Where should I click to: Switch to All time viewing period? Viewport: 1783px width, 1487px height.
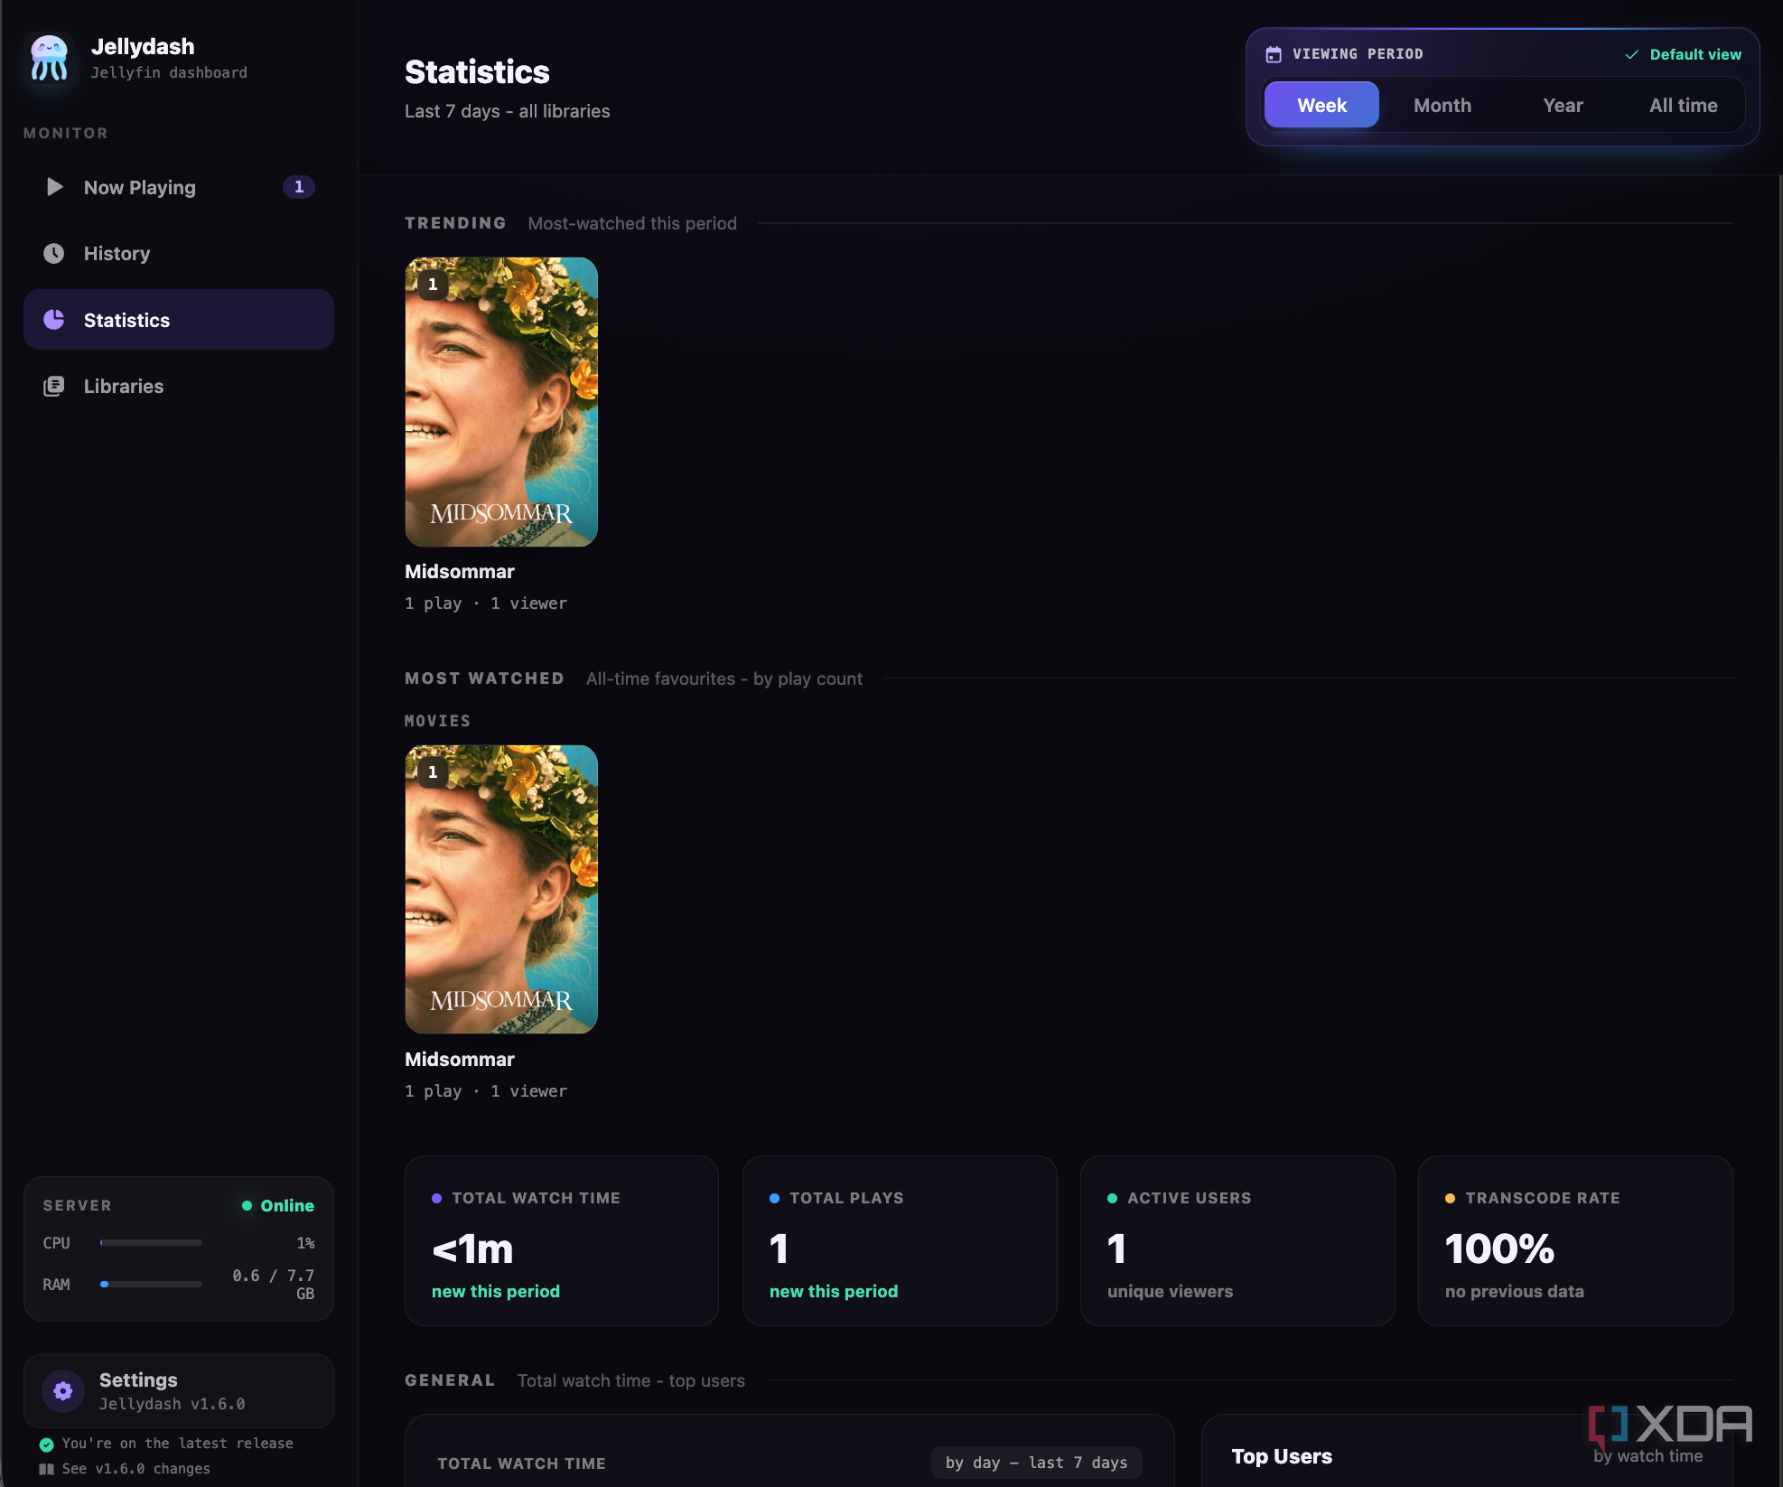coord(1684,106)
